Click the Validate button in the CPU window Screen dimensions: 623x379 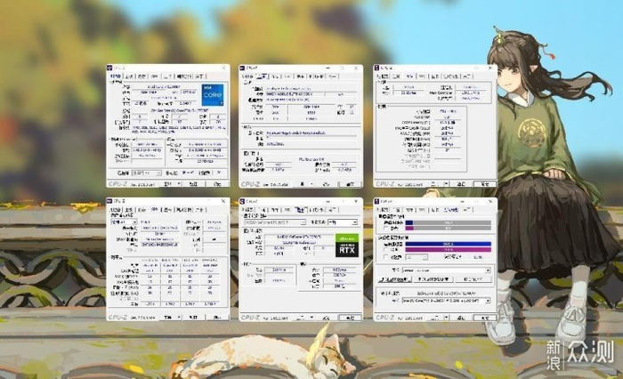[x=193, y=184]
